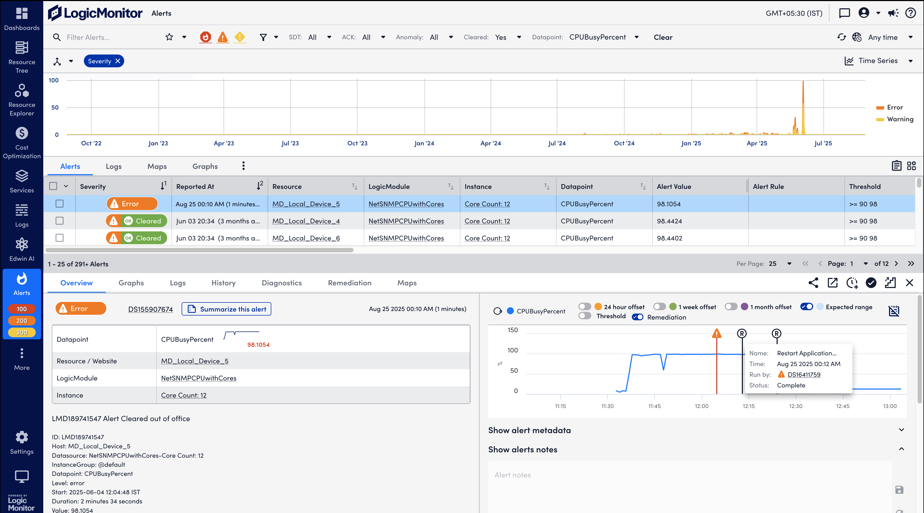Click the Clear filters button

coord(663,37)
